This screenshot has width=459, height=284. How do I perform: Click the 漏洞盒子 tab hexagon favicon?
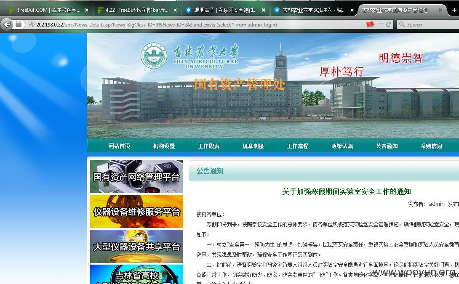click(189, 10)
